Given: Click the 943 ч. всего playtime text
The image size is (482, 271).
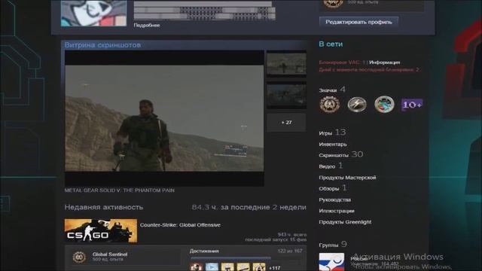Looking at the screenshot, I should [x=291, y=234].
